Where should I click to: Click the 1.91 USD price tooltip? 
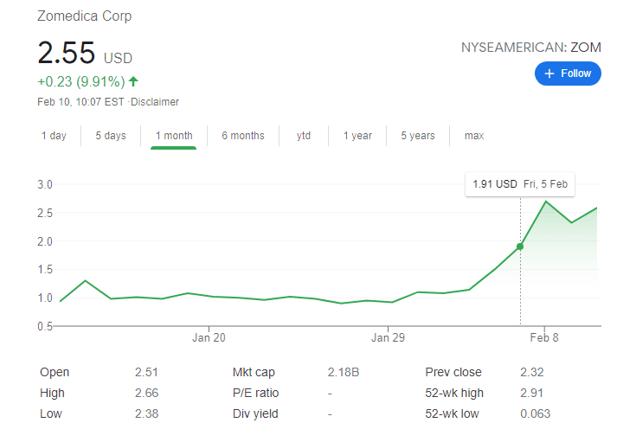pyautogui.click(x=520, y=184)
